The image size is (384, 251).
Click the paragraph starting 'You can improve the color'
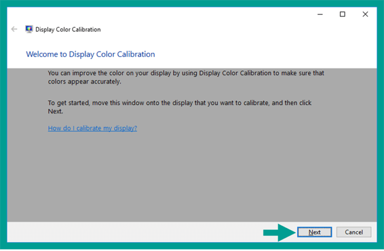coord(186,77)
